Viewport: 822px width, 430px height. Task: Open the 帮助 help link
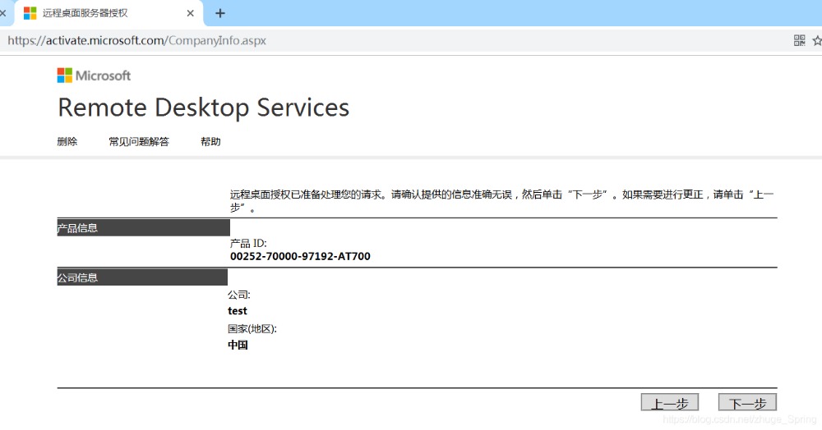210,142
